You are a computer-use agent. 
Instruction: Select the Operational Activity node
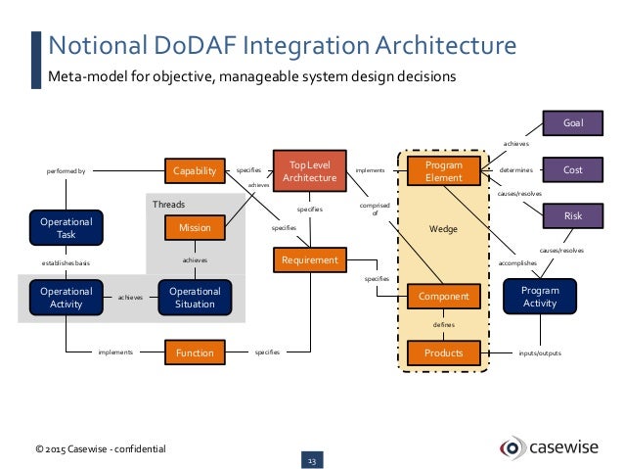point(67,298)
